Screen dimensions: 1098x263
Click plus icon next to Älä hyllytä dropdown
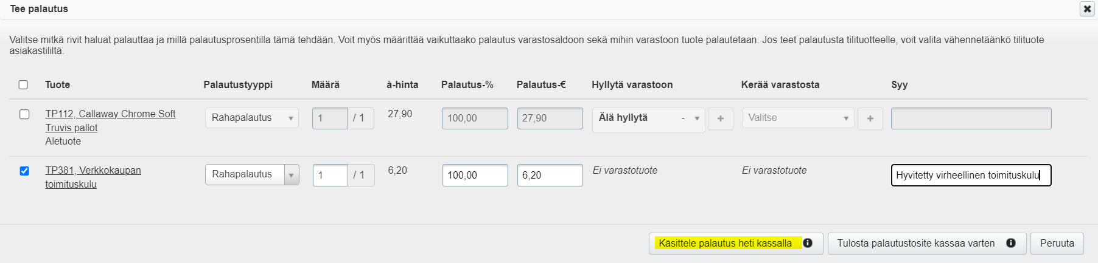[721, 118]
